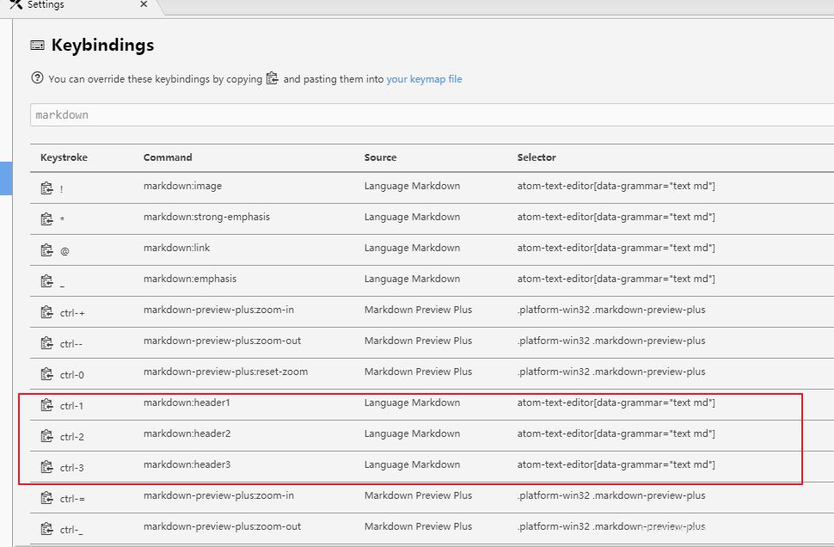
Task: Copy the ctrl-- zoom-out keybinding
Action: coord(47,342)
